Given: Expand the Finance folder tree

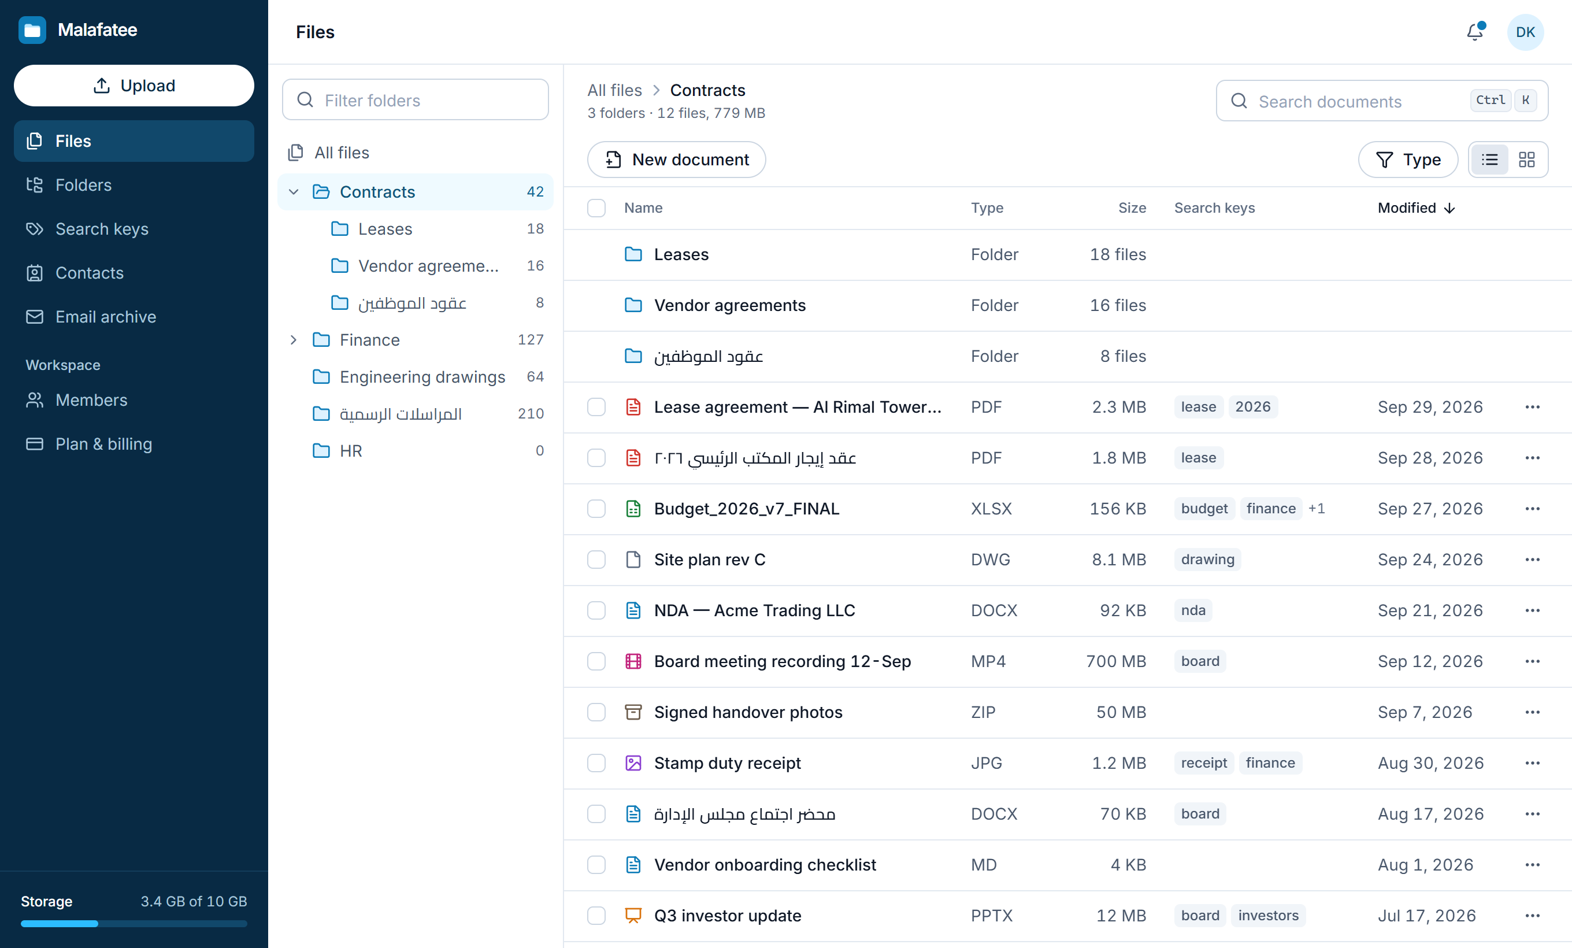Looking at the screenshot, I should pyautogui.click(x=294, y=340).
